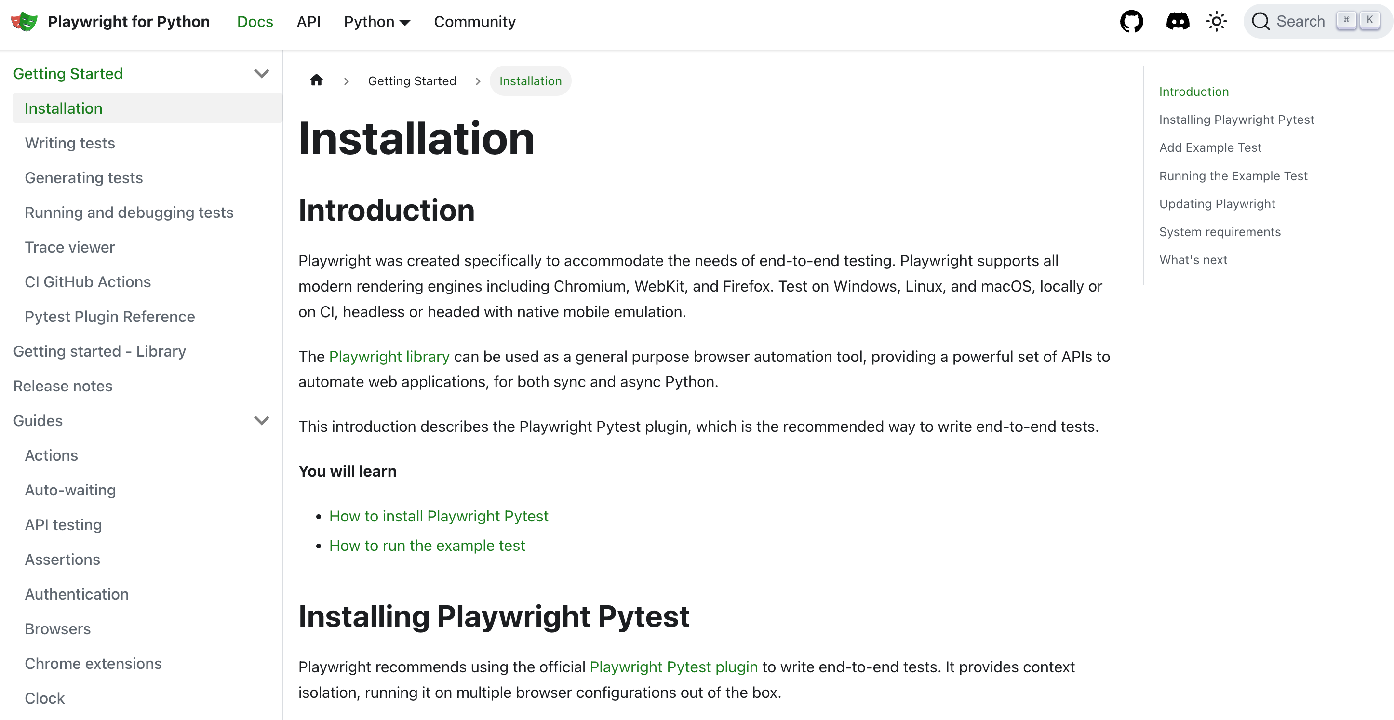The height and width of the screenshot is (720, 1394).
Task: Open Release notes in sidebar
Action: point(63,386)
